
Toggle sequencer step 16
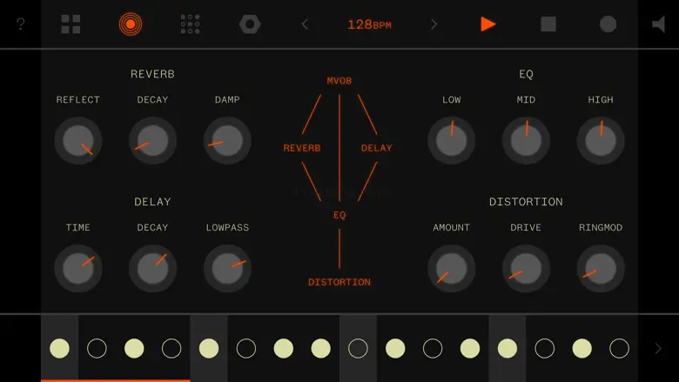tap(619, 348)
